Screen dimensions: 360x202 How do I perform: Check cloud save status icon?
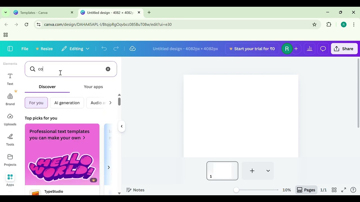click(x=132, y=49)
